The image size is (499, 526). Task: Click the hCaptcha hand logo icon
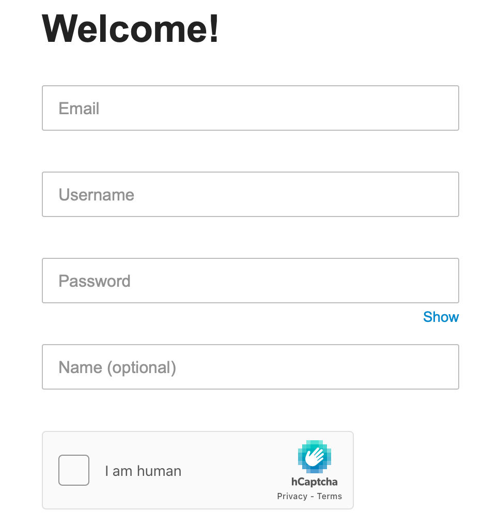314,456
